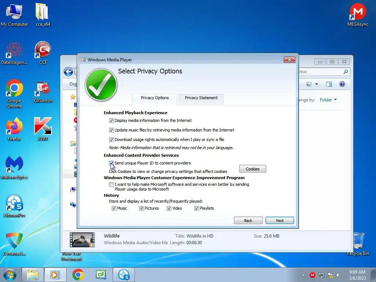Click the taskbar clock and date
376x282 pixels.
357,275
